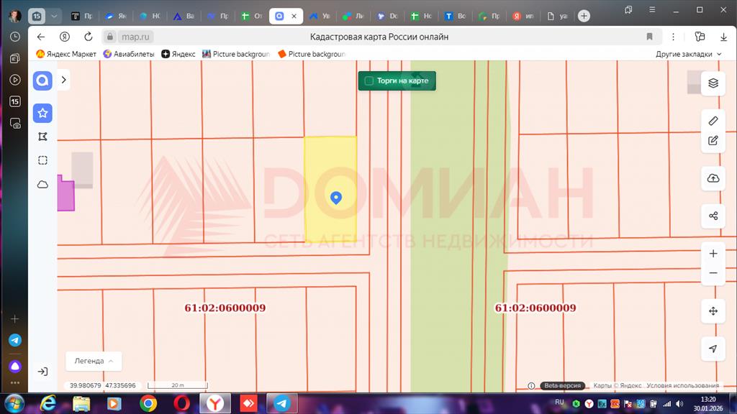This screenshot has width=737, height=414.
Task: Open a new browser tab
Action: click(584, 16)
